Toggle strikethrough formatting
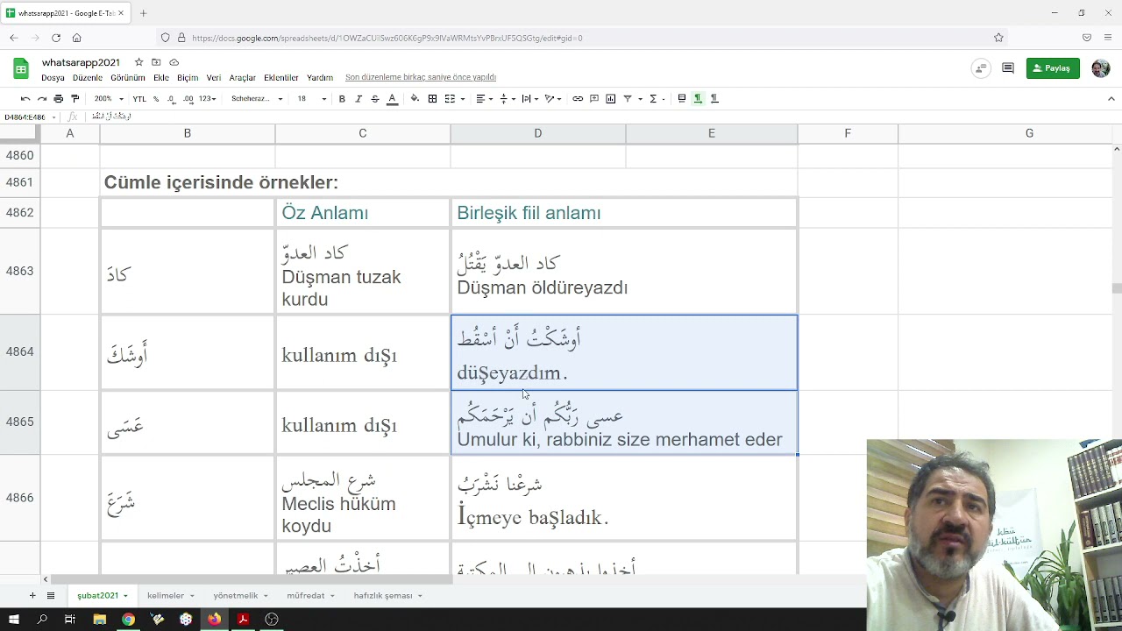Screen dimensions: 1122x631 tap(375, 99)
